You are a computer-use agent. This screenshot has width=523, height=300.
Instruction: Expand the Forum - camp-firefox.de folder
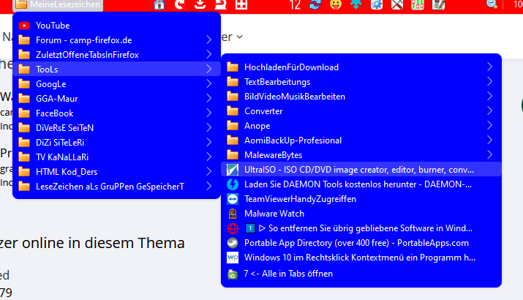coord(117,40)
